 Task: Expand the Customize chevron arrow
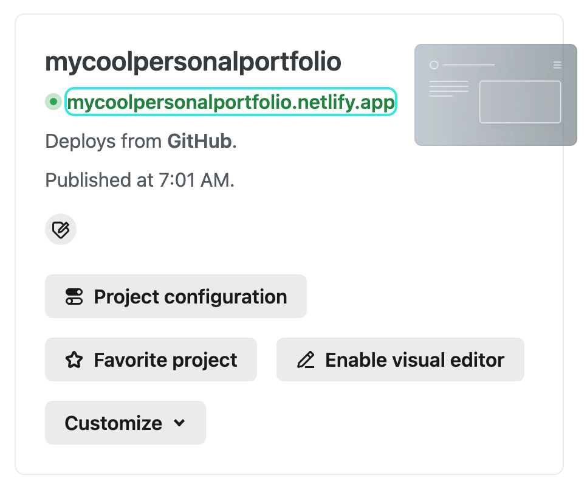tap(179, 423)
